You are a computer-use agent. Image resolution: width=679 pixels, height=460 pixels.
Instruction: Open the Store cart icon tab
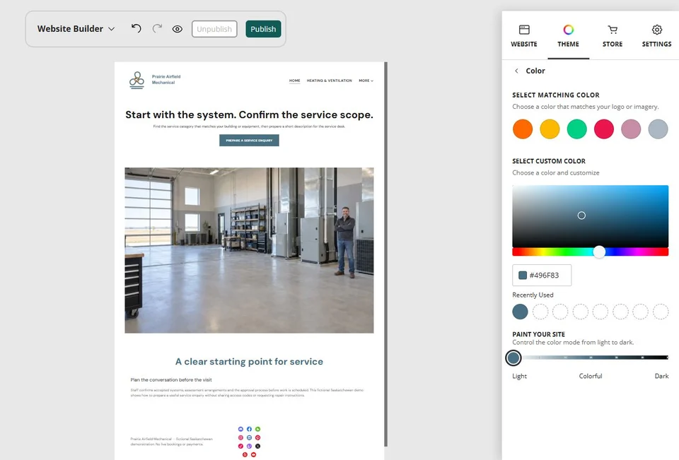pyautogui.click(x=613, y=36)
